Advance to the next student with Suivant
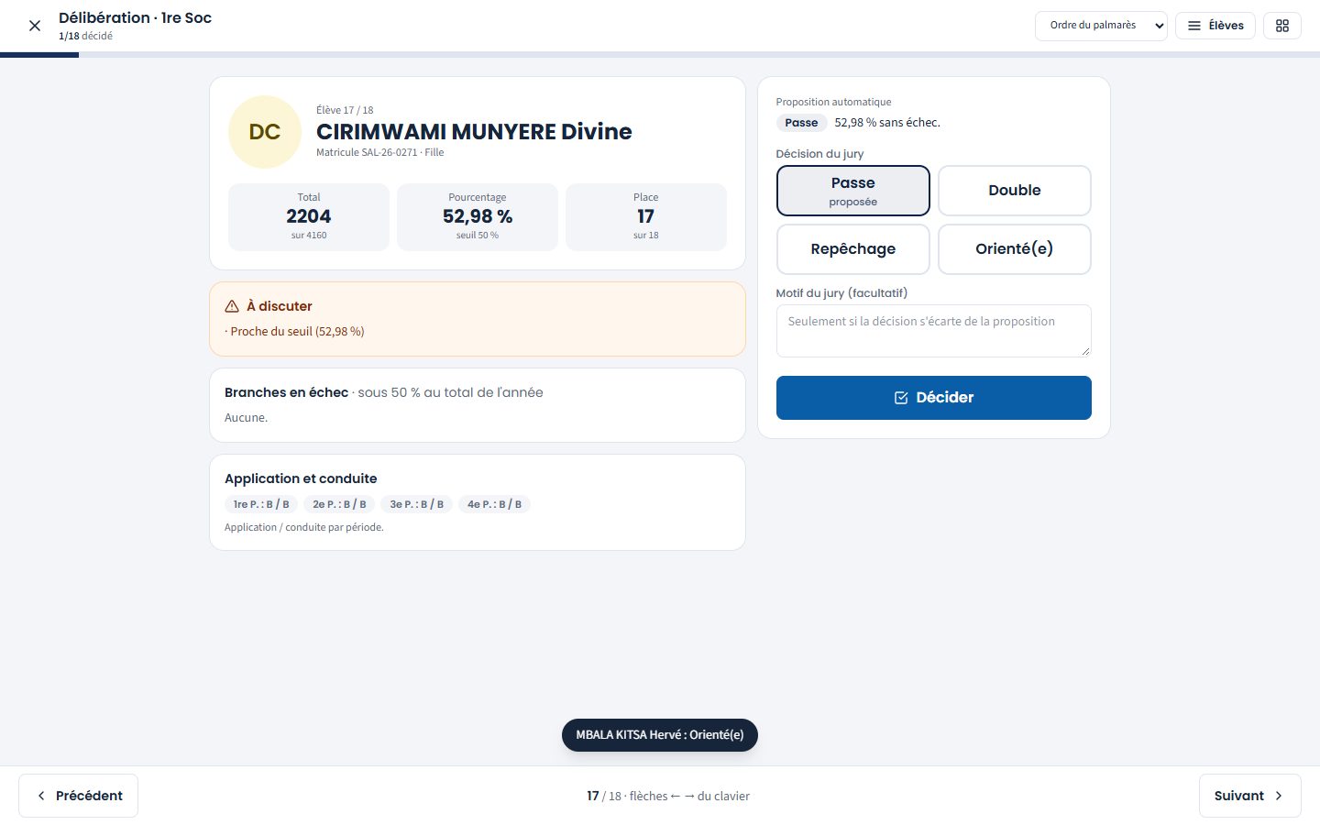1320x825 pixels. pos(1250,796)
